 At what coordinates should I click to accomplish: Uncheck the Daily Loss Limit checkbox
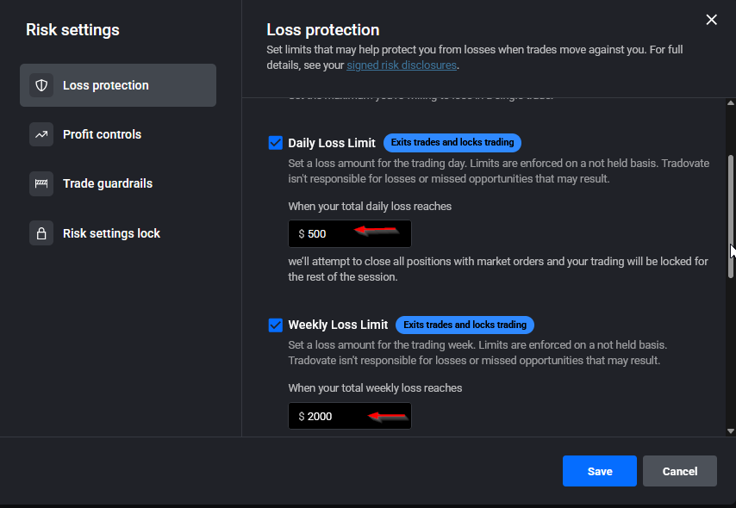point(276,143)
